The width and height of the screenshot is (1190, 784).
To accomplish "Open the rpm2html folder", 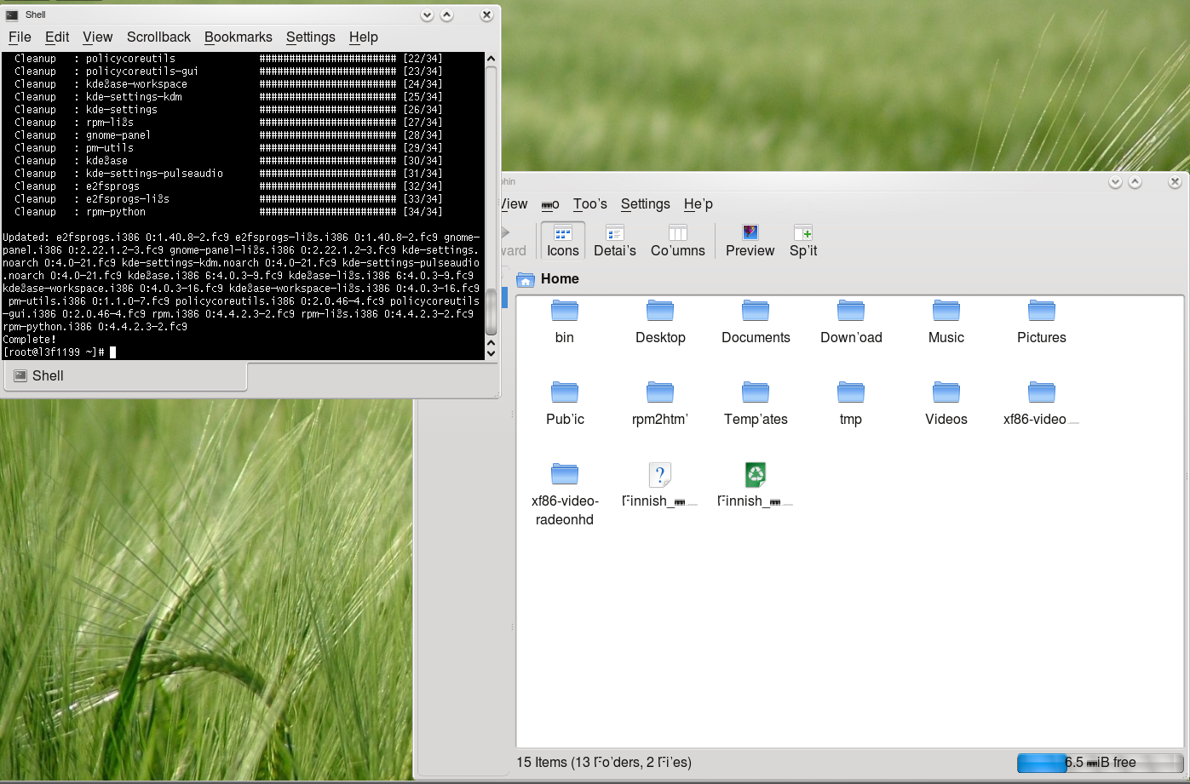I will click(x=659, y=393).
